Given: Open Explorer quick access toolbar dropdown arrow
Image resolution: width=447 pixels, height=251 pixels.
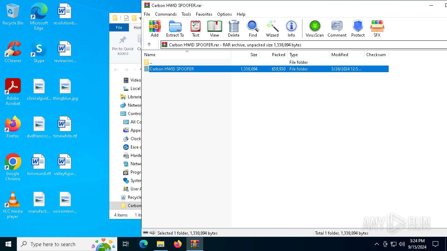Looking at the screenshot, I should [140, 18].
